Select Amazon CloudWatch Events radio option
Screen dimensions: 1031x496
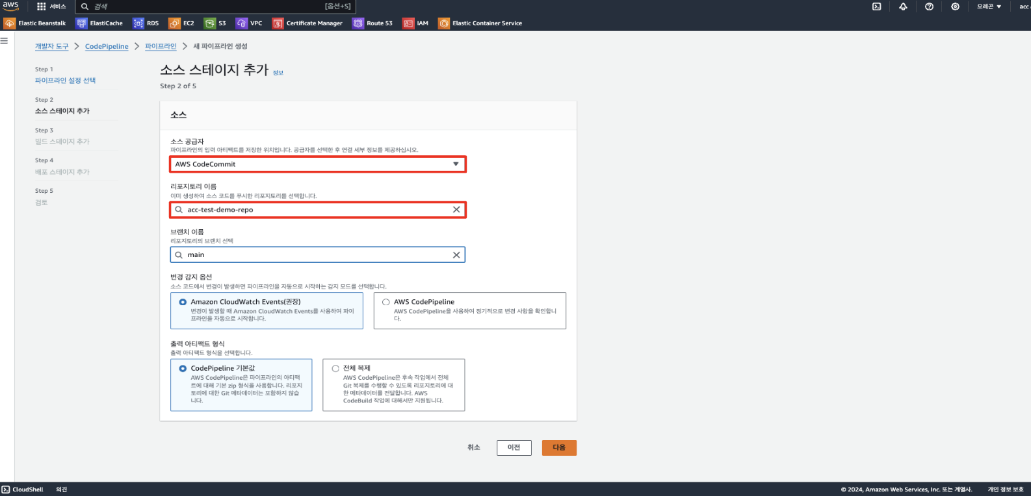[x=183, y=302]
